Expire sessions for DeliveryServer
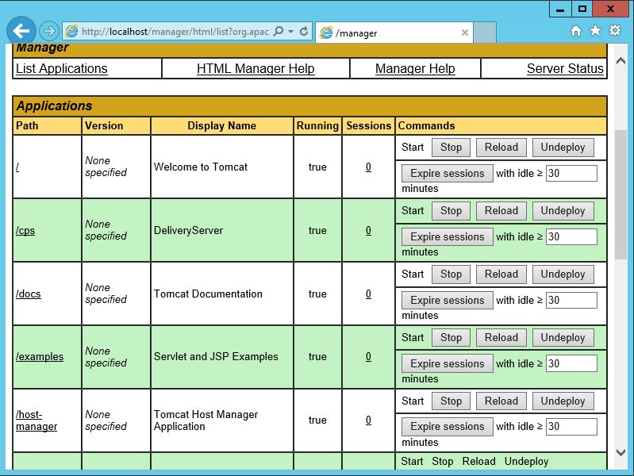This screenshot has width=634, height=476. (x=448, y=236)
